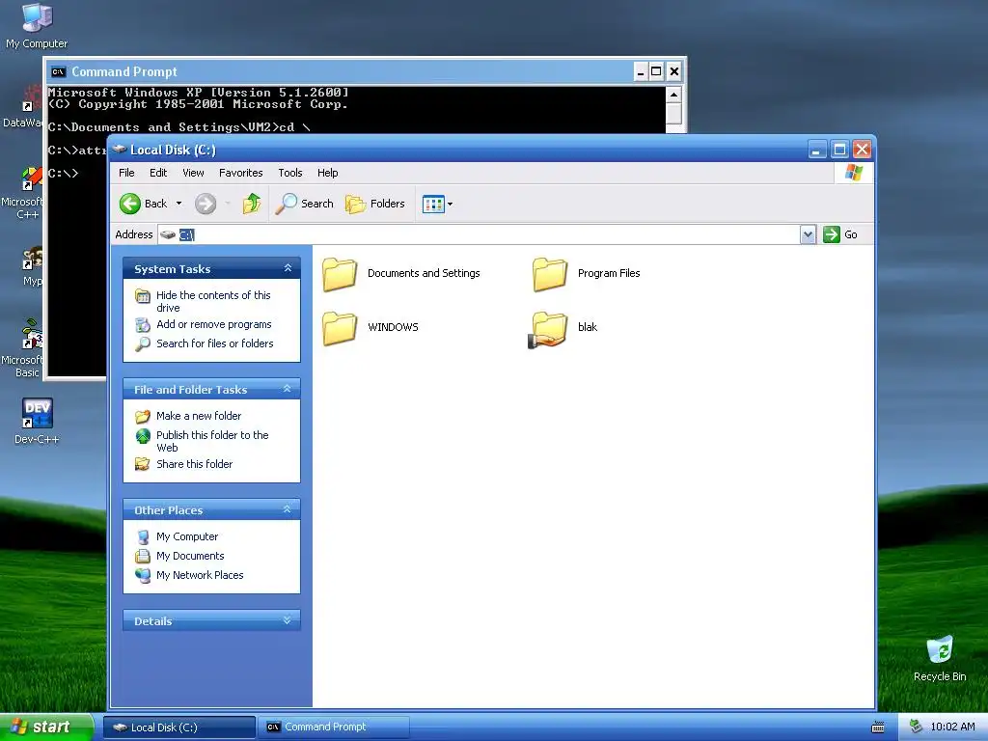
Task: Select the WINDOWS folder icon
Action: 340,328
